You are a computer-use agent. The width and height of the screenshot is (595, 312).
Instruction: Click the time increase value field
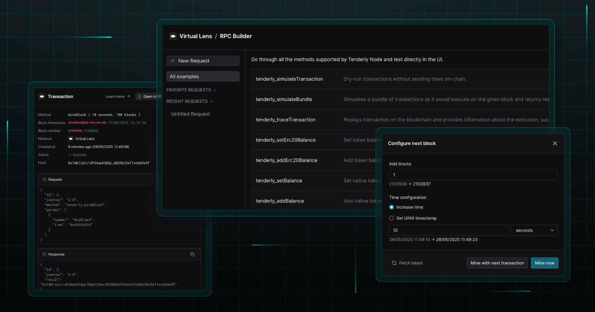448,230
